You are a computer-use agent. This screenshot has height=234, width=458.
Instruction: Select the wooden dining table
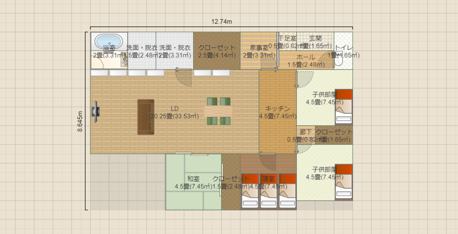click(x=219, y=111)
